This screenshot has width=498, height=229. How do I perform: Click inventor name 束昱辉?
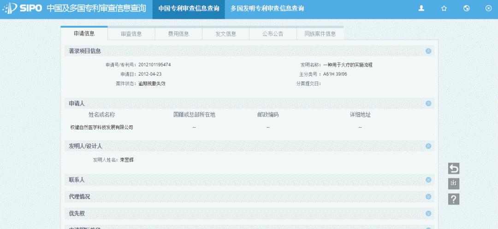point(127,160)
